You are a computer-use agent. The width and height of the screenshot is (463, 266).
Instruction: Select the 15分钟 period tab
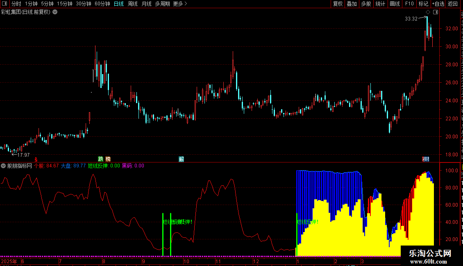[65, 4]
